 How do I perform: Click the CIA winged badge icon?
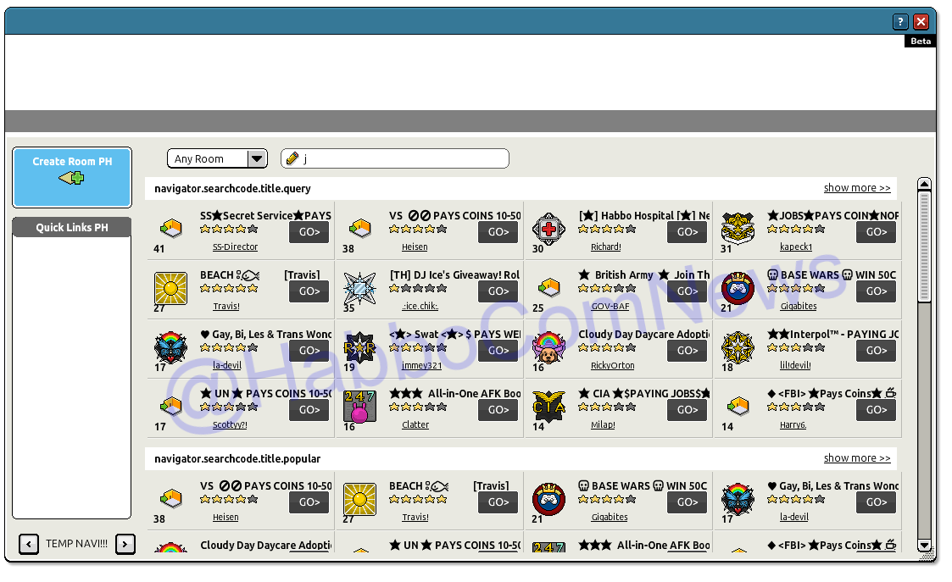pos(548,406)
